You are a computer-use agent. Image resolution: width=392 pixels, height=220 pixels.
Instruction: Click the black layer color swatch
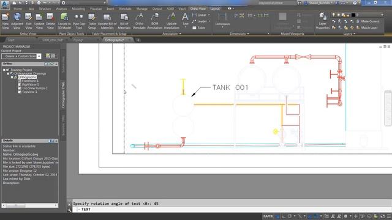pos(353,15)
